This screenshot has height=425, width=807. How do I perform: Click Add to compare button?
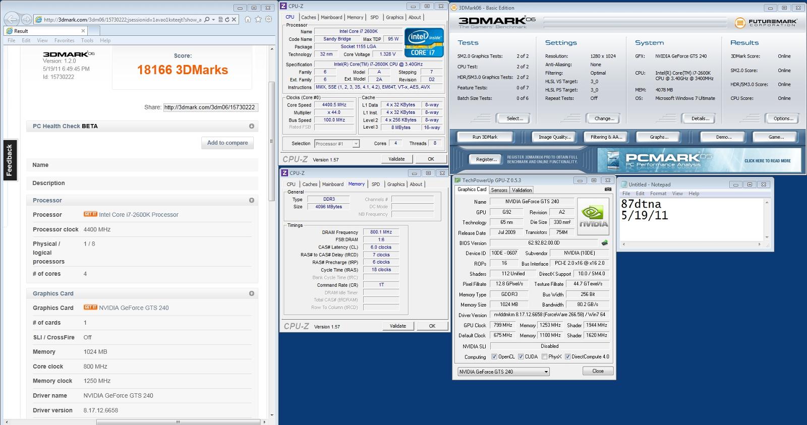click(x=227, y=143)
